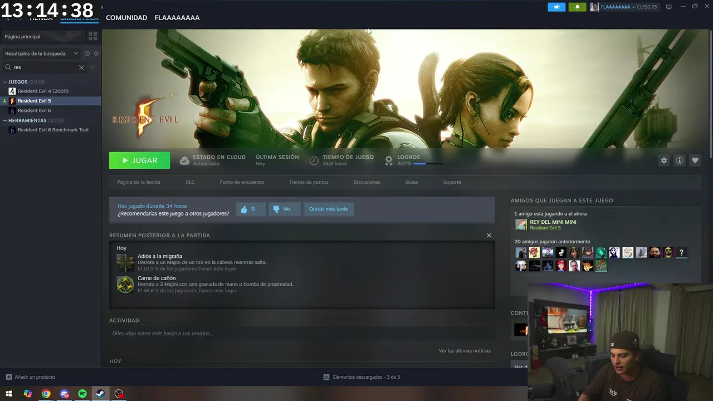Open Discord from taskbar
The height and width of the screenshot is (401, 713).
64,394
